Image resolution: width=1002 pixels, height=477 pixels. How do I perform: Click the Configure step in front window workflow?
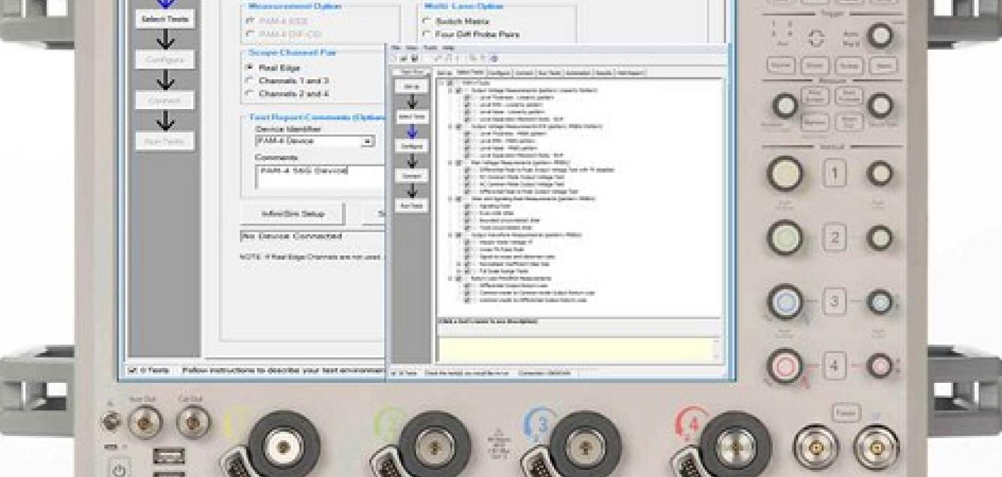(412, 146)
